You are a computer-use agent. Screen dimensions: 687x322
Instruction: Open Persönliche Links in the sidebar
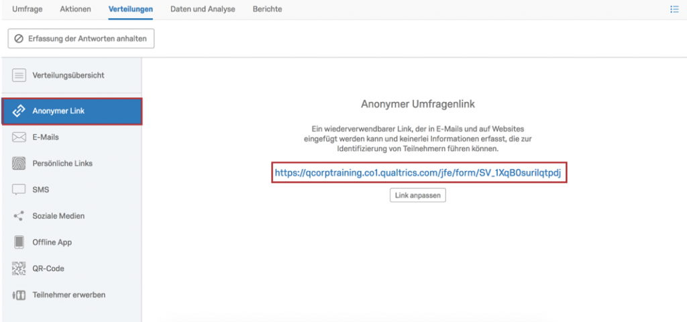pyautogui.click(x=71, y=164)
